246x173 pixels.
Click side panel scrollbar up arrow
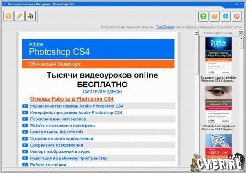click(x=241, y=39)
